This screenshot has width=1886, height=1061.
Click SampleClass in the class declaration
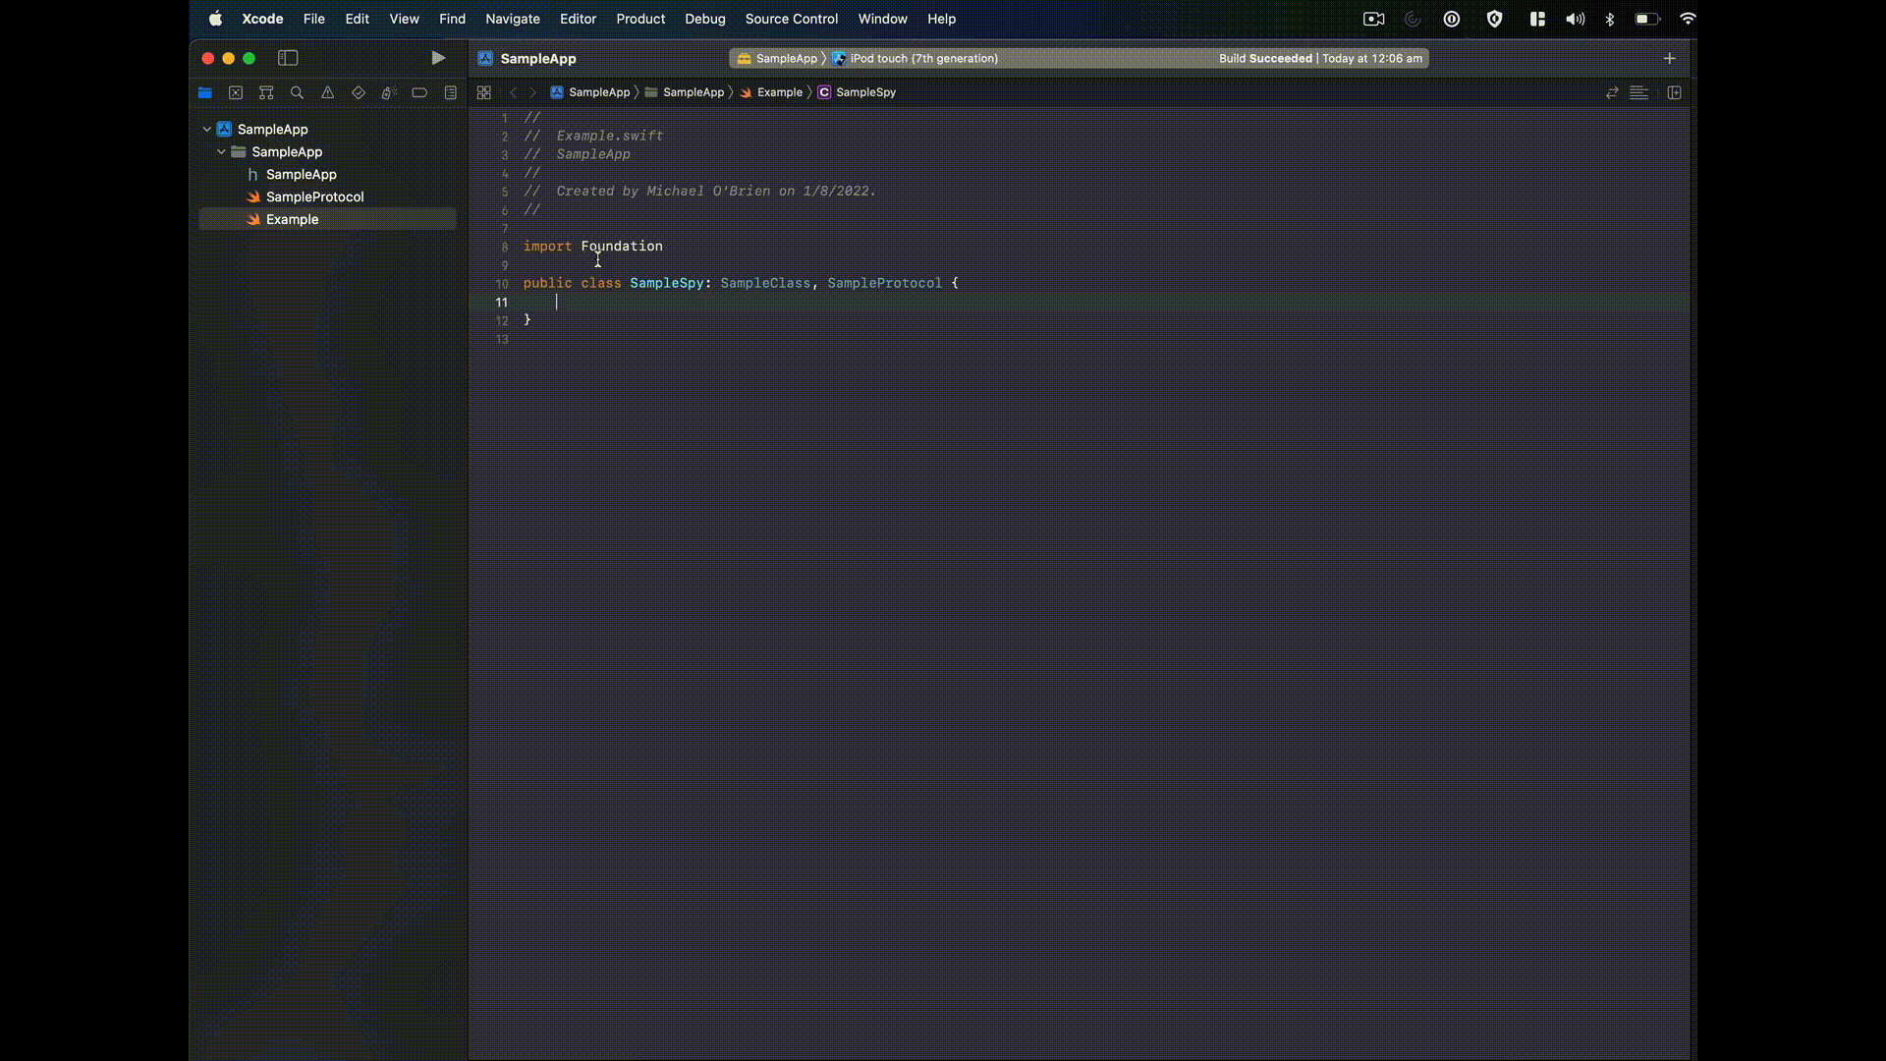click(765, 283)
